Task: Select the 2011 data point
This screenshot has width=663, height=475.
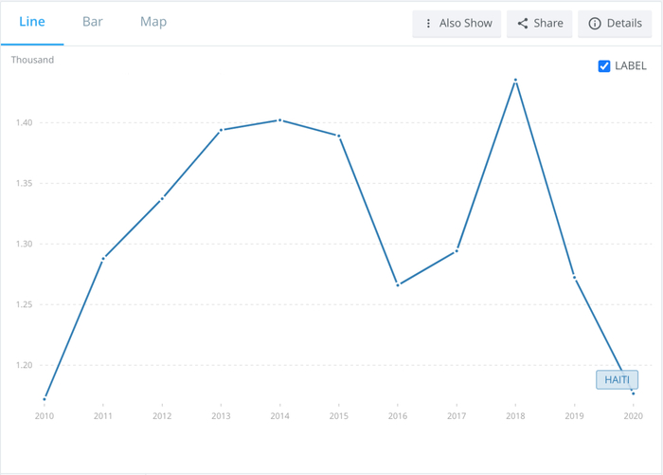Action: (x=103, y=258)
